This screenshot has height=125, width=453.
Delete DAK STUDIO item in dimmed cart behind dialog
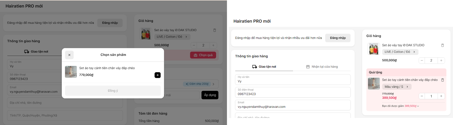tap(215, 30)
